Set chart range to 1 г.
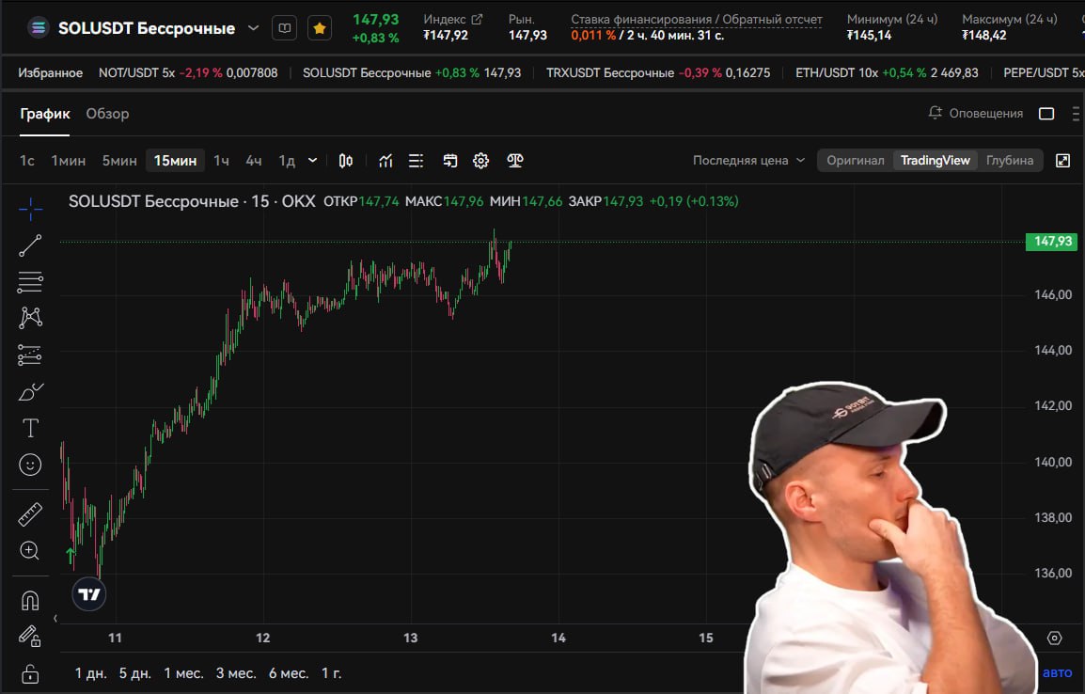 pyautogui.click(x=332, y=673)
